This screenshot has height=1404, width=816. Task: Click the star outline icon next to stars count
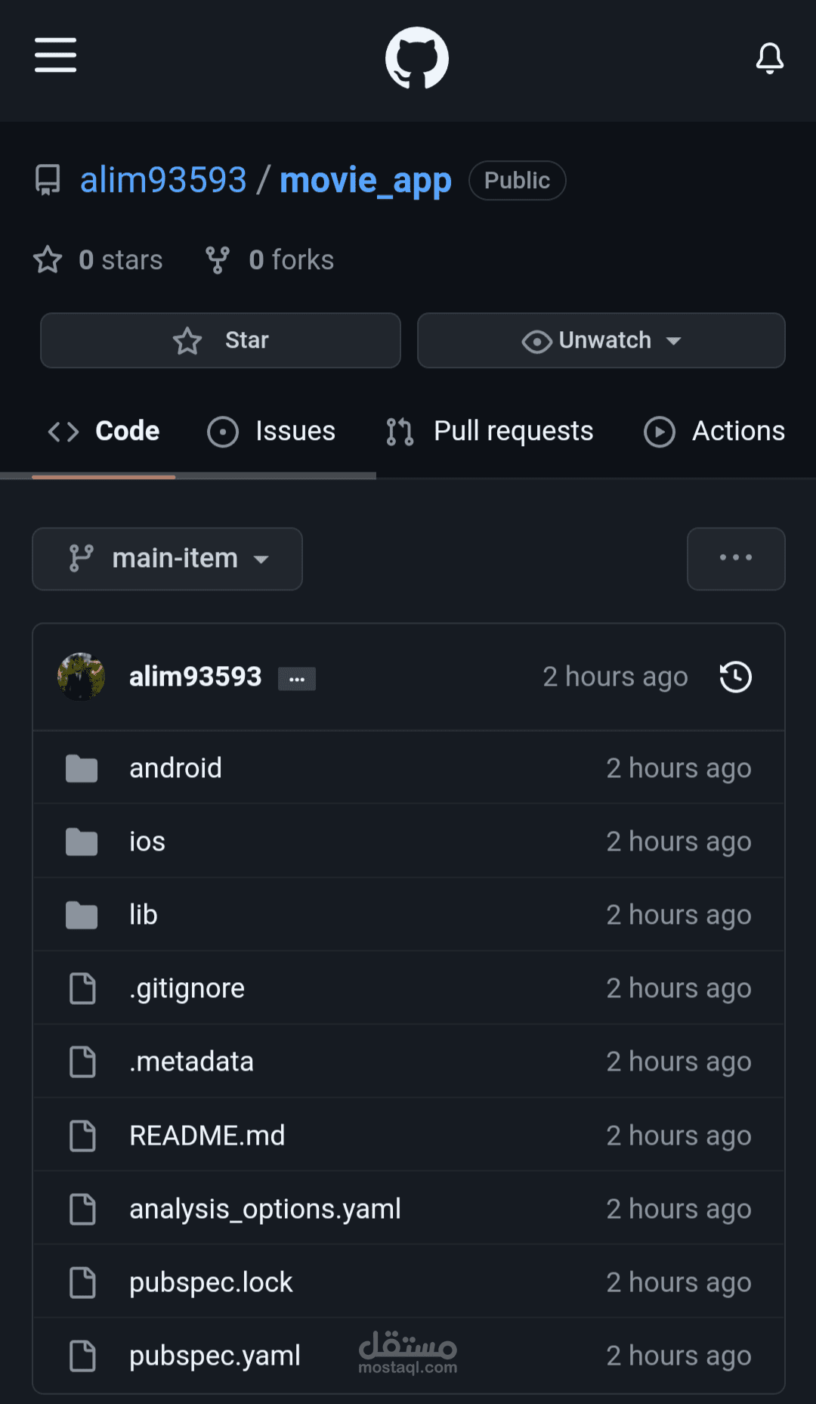(47, 259)
